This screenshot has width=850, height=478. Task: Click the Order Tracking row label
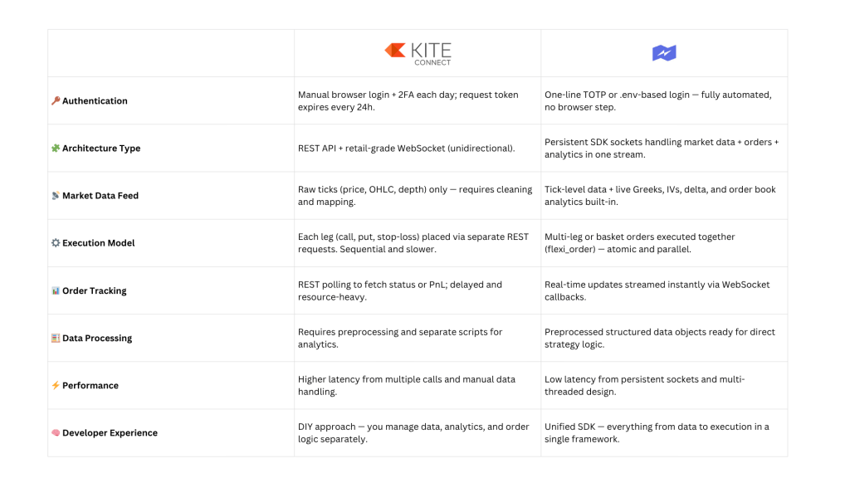pyautogui.click(x=95, y=290)
